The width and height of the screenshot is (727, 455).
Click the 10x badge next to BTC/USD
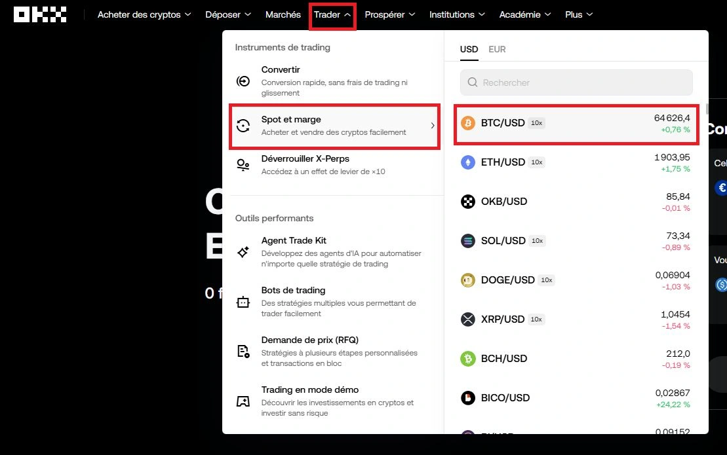(536, 123)
